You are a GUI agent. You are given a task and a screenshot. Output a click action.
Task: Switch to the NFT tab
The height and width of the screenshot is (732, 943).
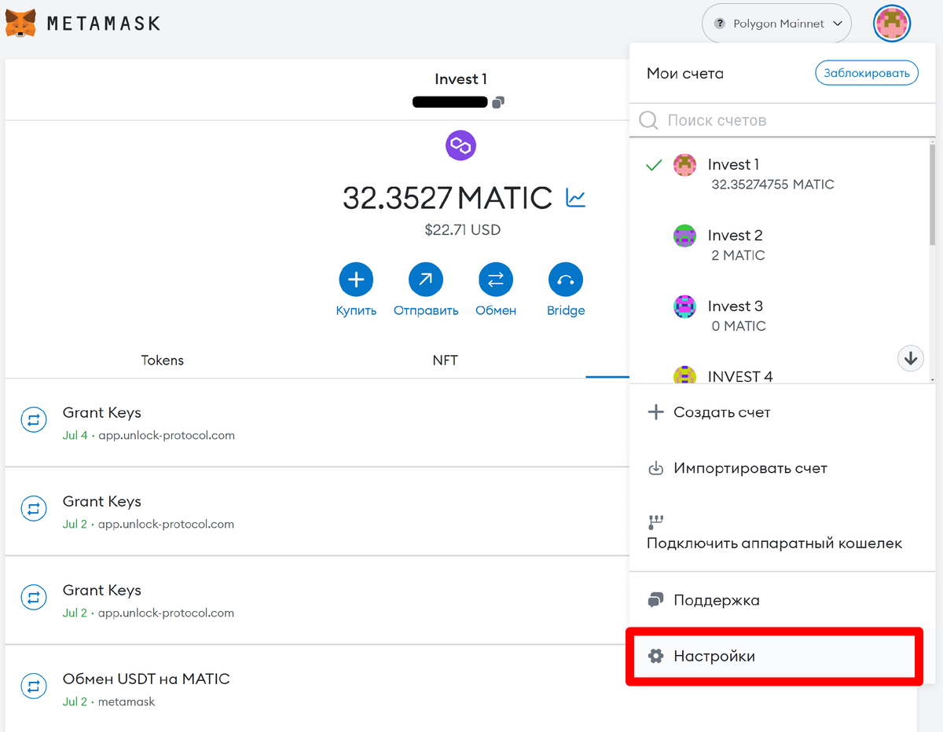(x=445, y=361)
